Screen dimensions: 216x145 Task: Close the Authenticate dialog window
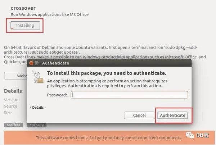pos(32,63)
